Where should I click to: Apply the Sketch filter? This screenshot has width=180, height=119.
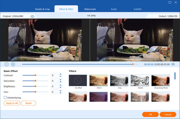140,80
